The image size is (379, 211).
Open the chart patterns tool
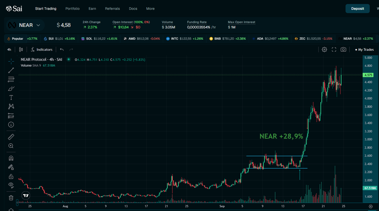click(11, 107)
